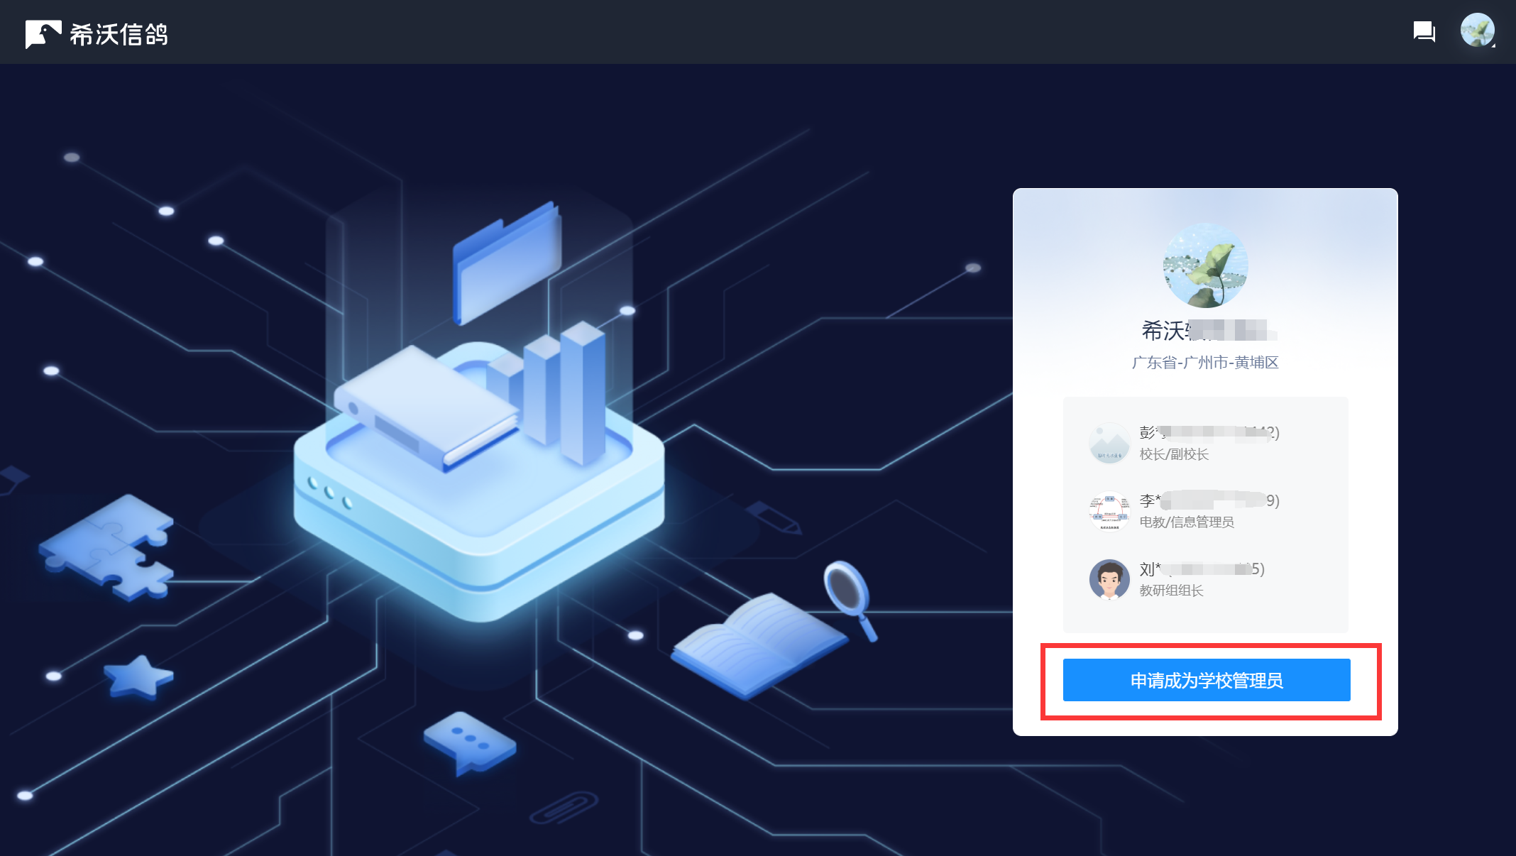
Task: Click the speech bubble with three dots
Action: pyautogui.click(x=469, y=742)
